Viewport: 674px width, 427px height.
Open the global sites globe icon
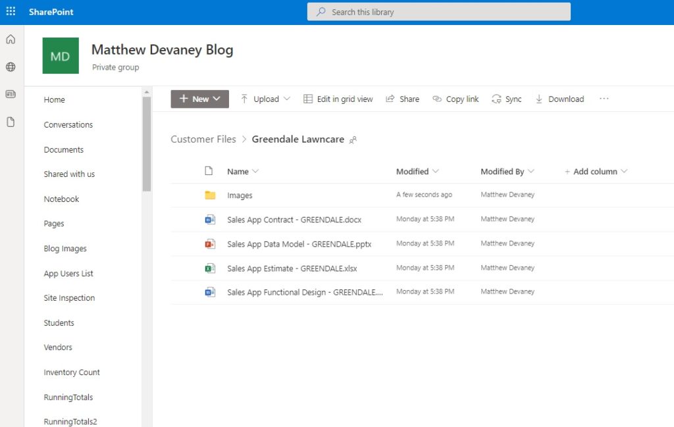[x=10, y=66]
